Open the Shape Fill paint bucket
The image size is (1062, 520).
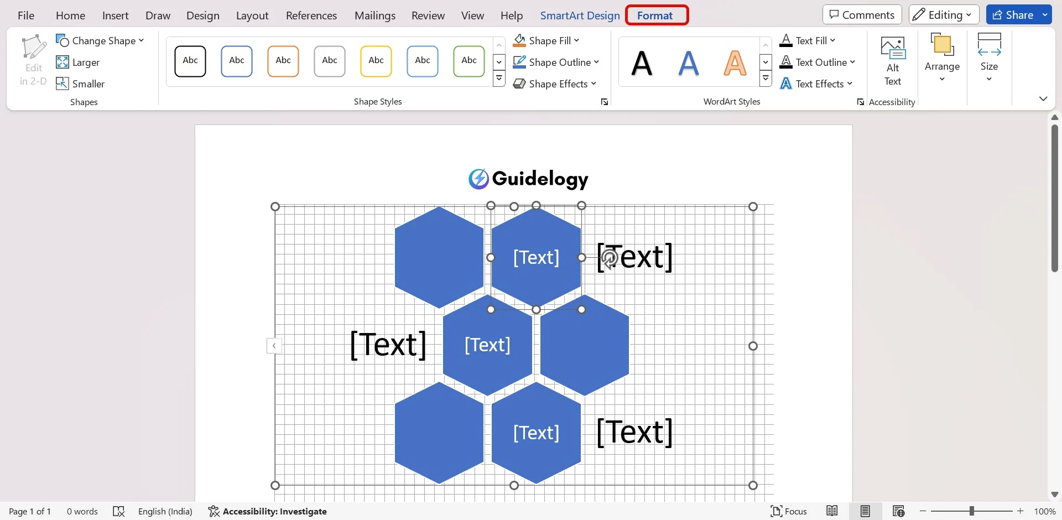click(x=519, y=40)
